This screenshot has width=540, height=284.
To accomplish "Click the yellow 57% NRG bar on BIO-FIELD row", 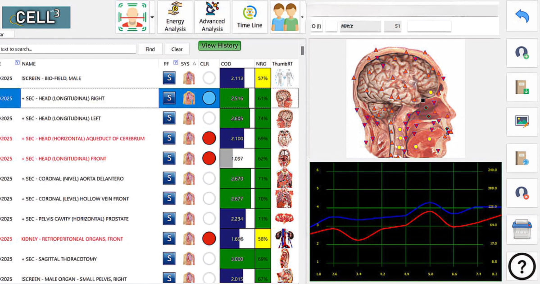I will coord(263,78).
